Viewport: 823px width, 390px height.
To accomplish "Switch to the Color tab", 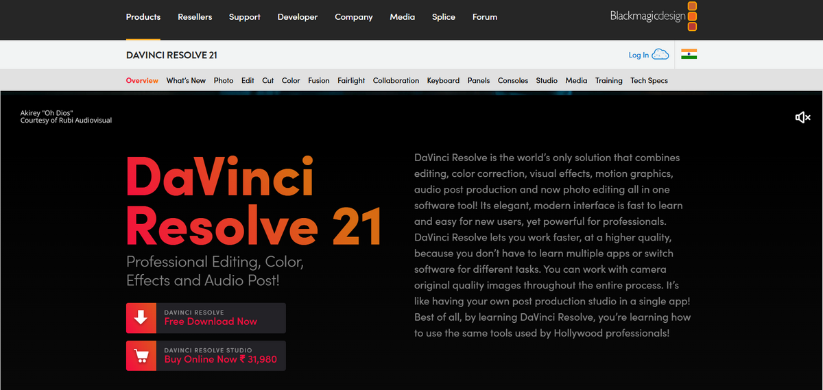I will (291, 81).
